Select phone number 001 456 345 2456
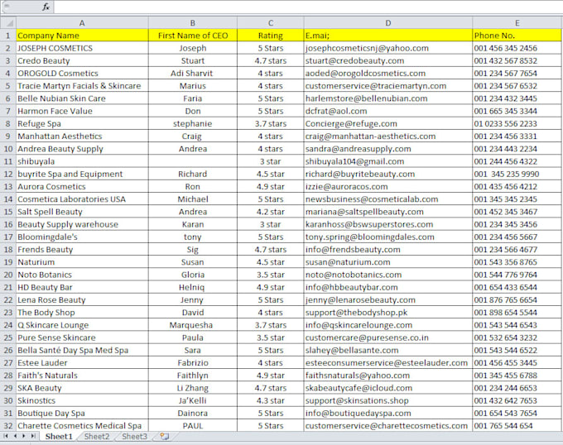This screenshot has height=445, width=563. coord(517,48)
